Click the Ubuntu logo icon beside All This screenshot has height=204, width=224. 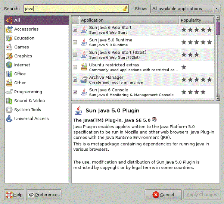[x=9, y=20]
